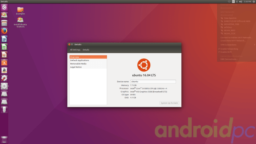Select Legal Notice in the sidebar
Image resolution: width=256 pixels, height=144 pixels.
[x=88, y=67]
